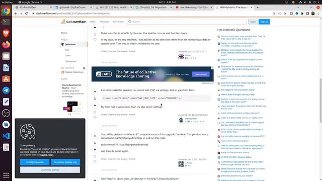322x181 pixels.
Task: Switch to the Live streaming YouTube tab
Action: 194,8
